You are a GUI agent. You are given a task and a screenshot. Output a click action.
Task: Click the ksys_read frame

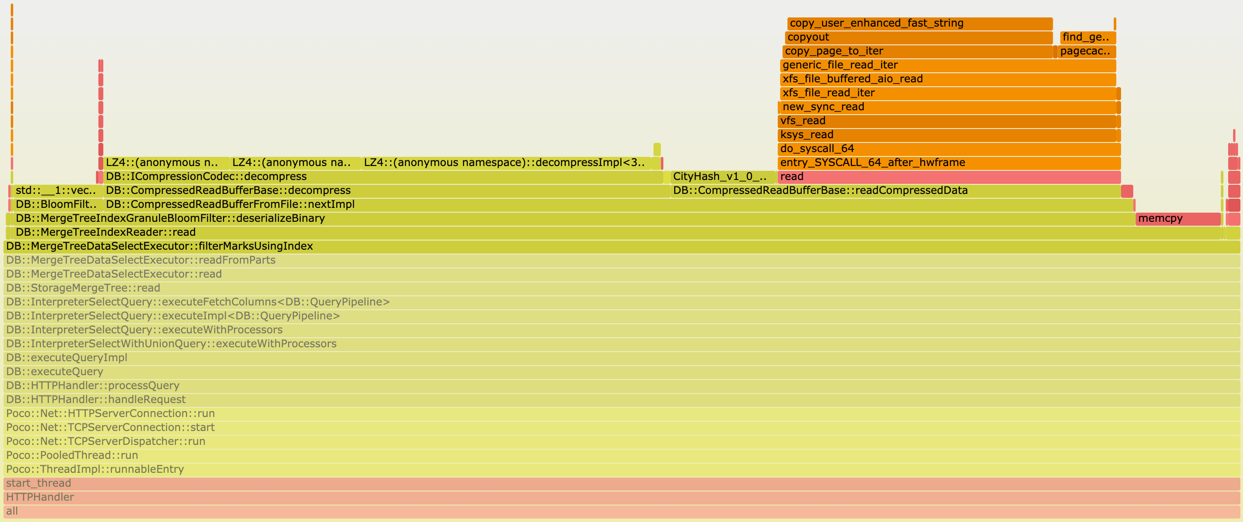947,135
